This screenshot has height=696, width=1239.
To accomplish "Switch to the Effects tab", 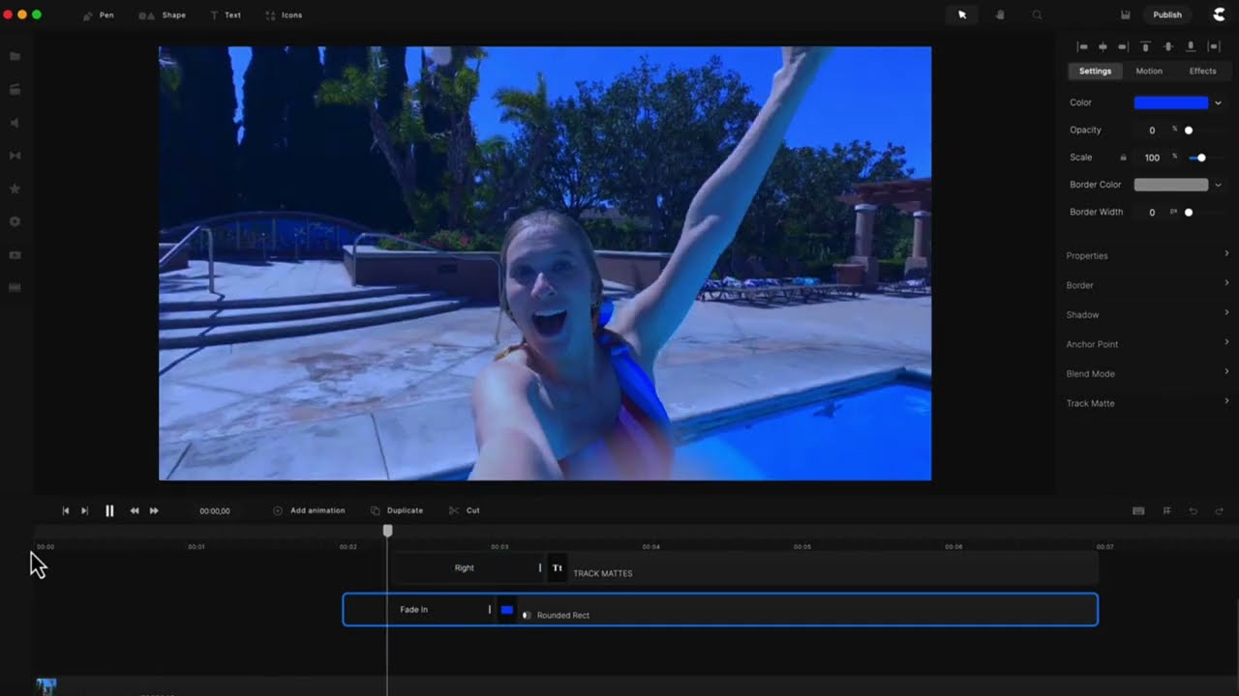I will pos(1202,71).
